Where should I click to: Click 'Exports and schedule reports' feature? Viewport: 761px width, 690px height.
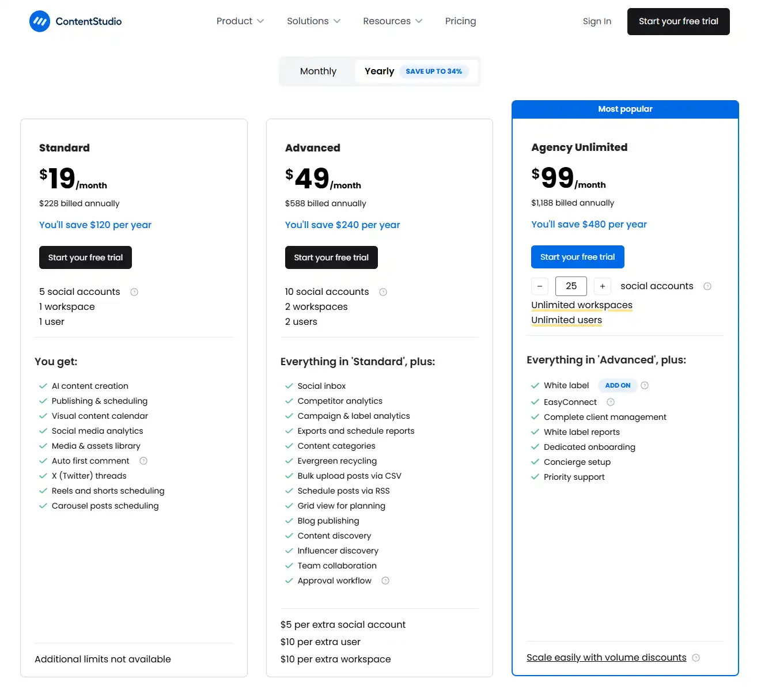356,431
